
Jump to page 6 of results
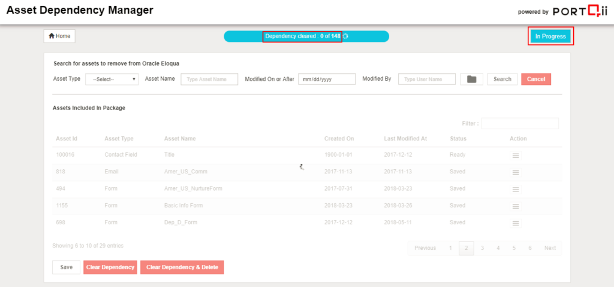tap(529, 248)
